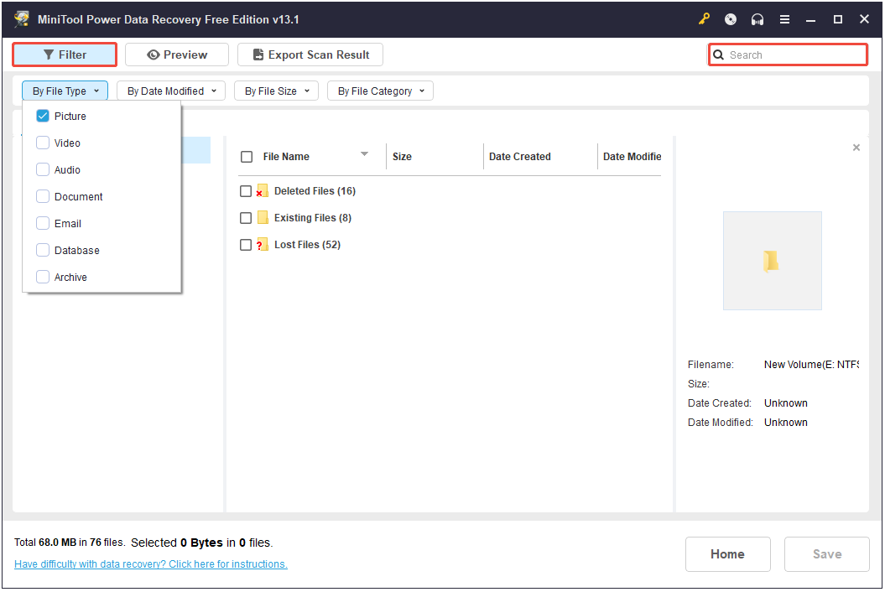Image resolution: width=885 pixels, height=592 pixels.
Task: Check the Document file type checkbox
Action: pos(43,196)
